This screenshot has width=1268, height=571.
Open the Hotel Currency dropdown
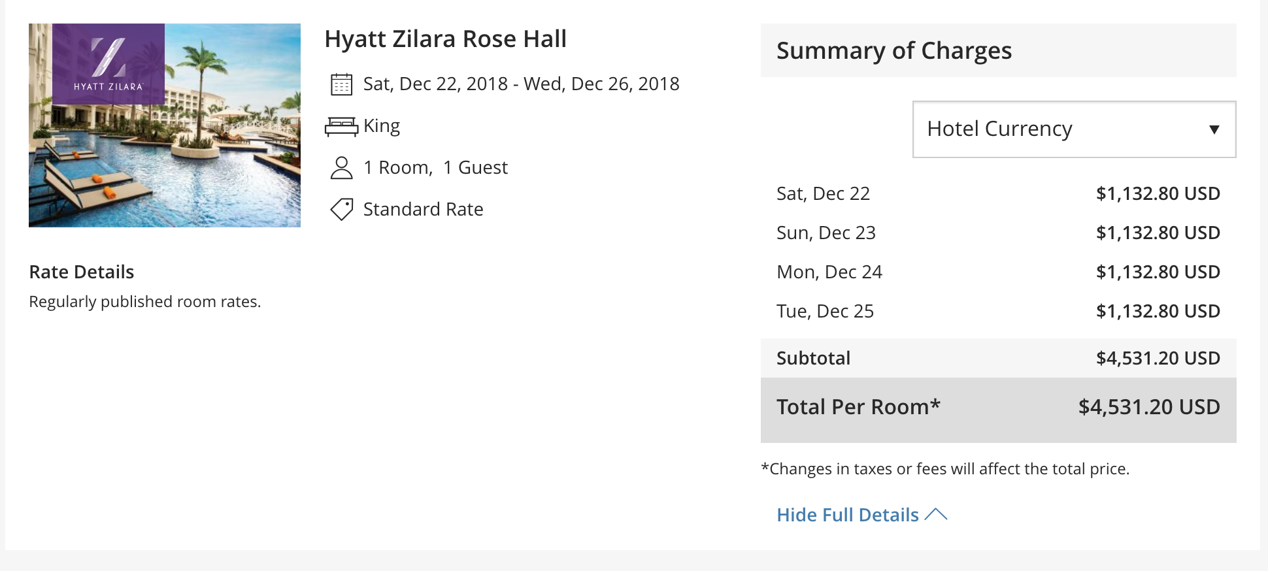(x=1074, y=129)
